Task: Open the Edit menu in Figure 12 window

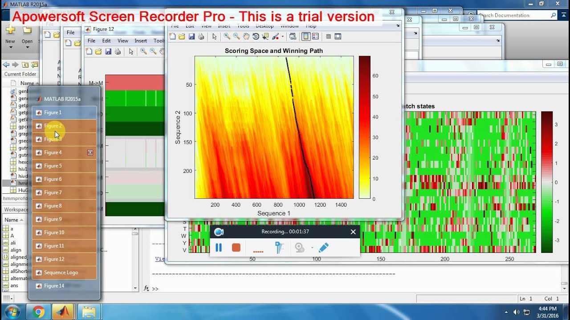Action: (106, 40)
